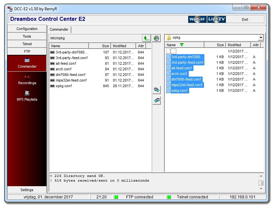Sort local files by Attr column
This screenshot has height=206, width=273.
[x=256, y=45]
